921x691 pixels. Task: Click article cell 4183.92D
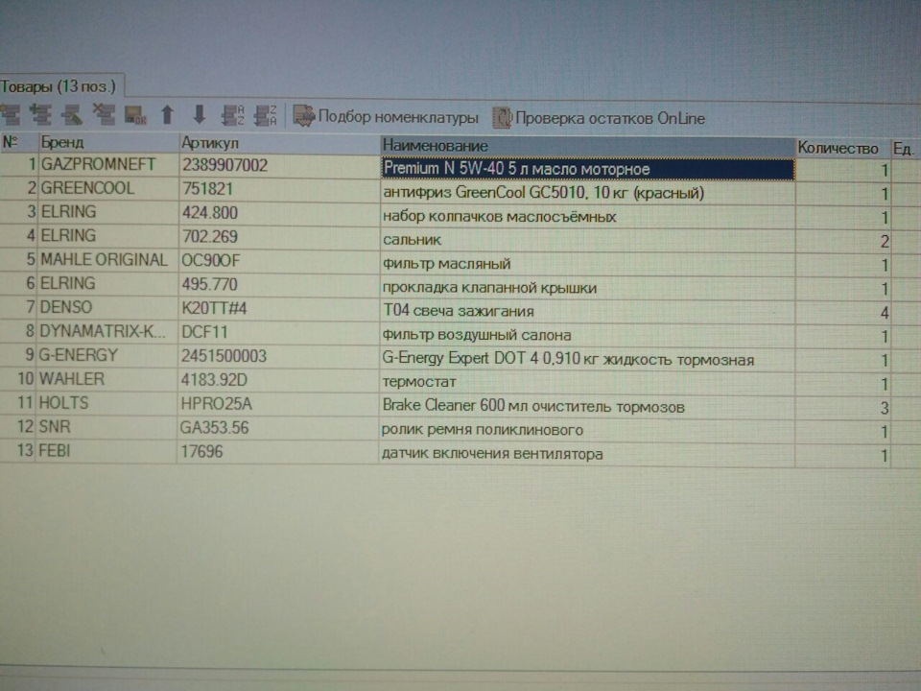click(x=278, y=380)
